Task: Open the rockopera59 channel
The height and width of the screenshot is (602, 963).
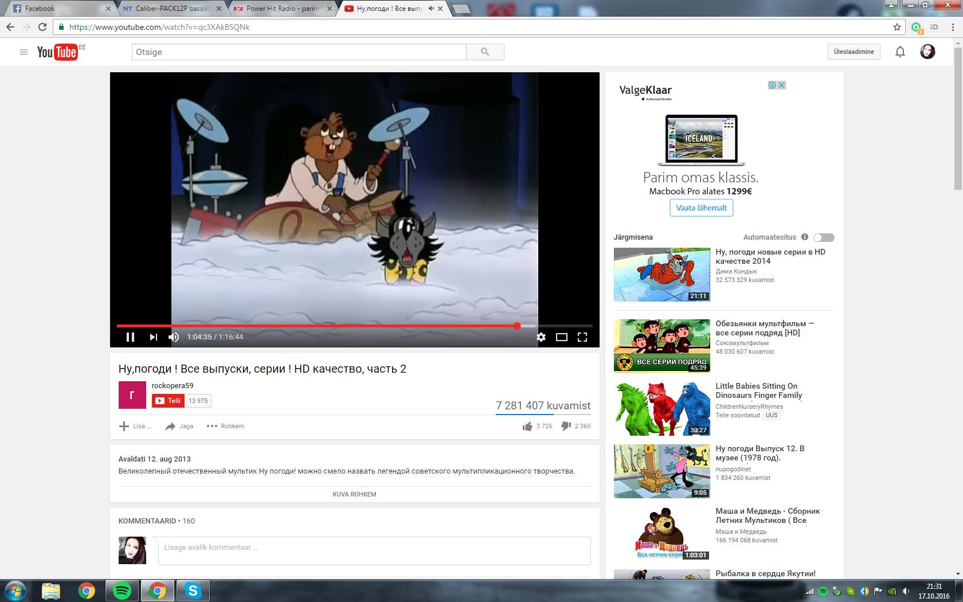Action: tap(173, 386)
